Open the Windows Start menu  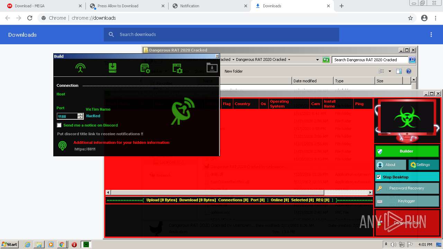click(x=10, y=245)
